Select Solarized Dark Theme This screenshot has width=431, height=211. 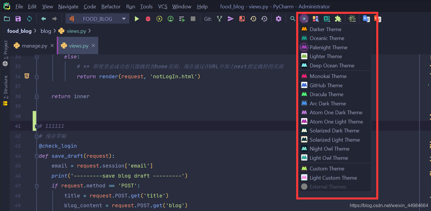[x=334, y=131]
